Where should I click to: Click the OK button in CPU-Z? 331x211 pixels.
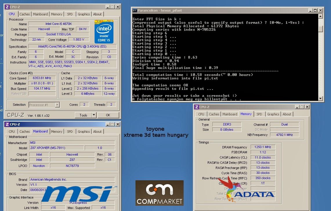pos(108,115)
